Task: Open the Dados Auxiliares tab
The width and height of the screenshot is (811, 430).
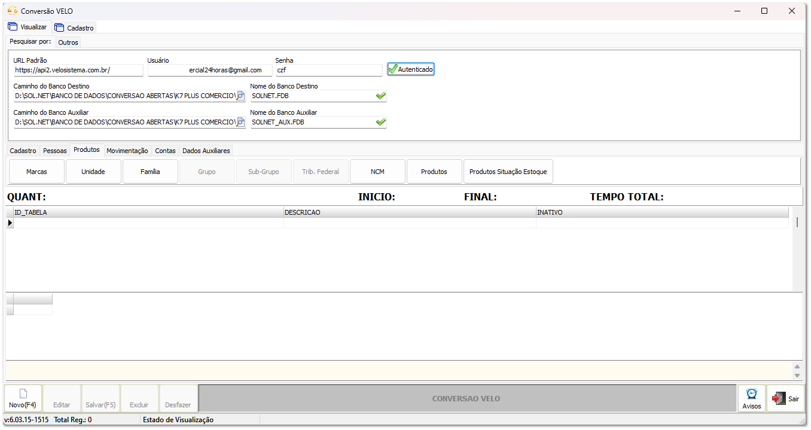Action: pyautogui.click(x=206, y=151)
